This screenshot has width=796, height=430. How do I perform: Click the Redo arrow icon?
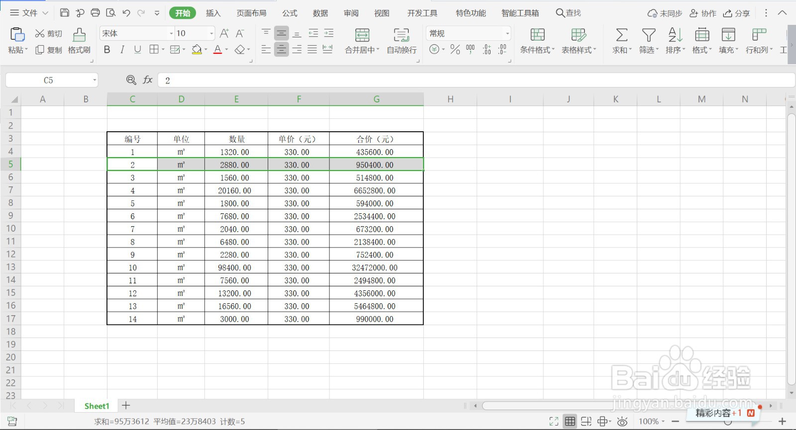pos(141,13)
